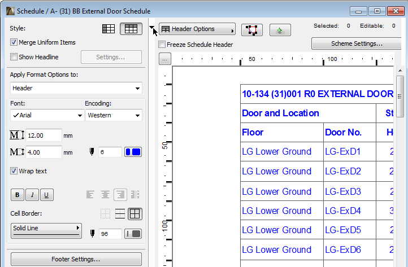The height and width of the screenshot is (267, 408).
Task: Click the LG-ExD5 cell
Action: click(350, 230)
